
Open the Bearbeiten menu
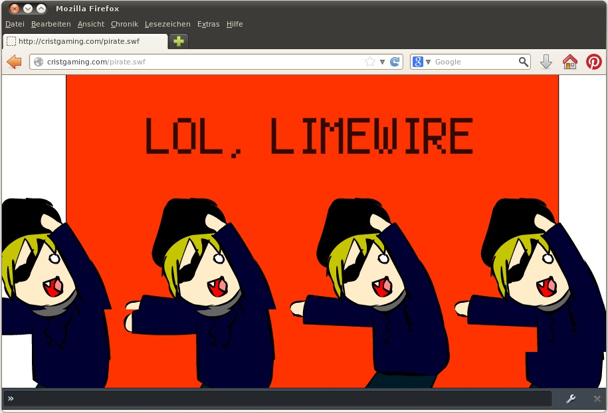tap(51, 24)
